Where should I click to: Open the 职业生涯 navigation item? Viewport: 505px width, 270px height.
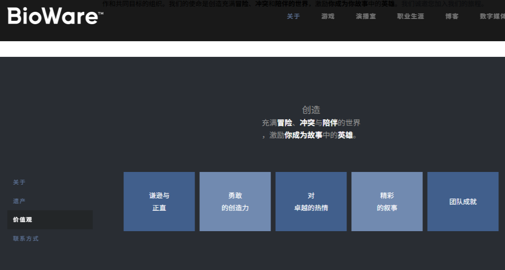click(x=411, y=17)
